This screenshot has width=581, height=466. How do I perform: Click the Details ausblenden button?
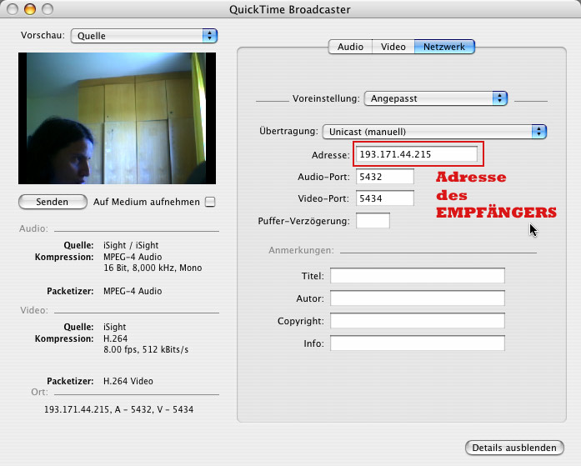[x=514, y=448]
